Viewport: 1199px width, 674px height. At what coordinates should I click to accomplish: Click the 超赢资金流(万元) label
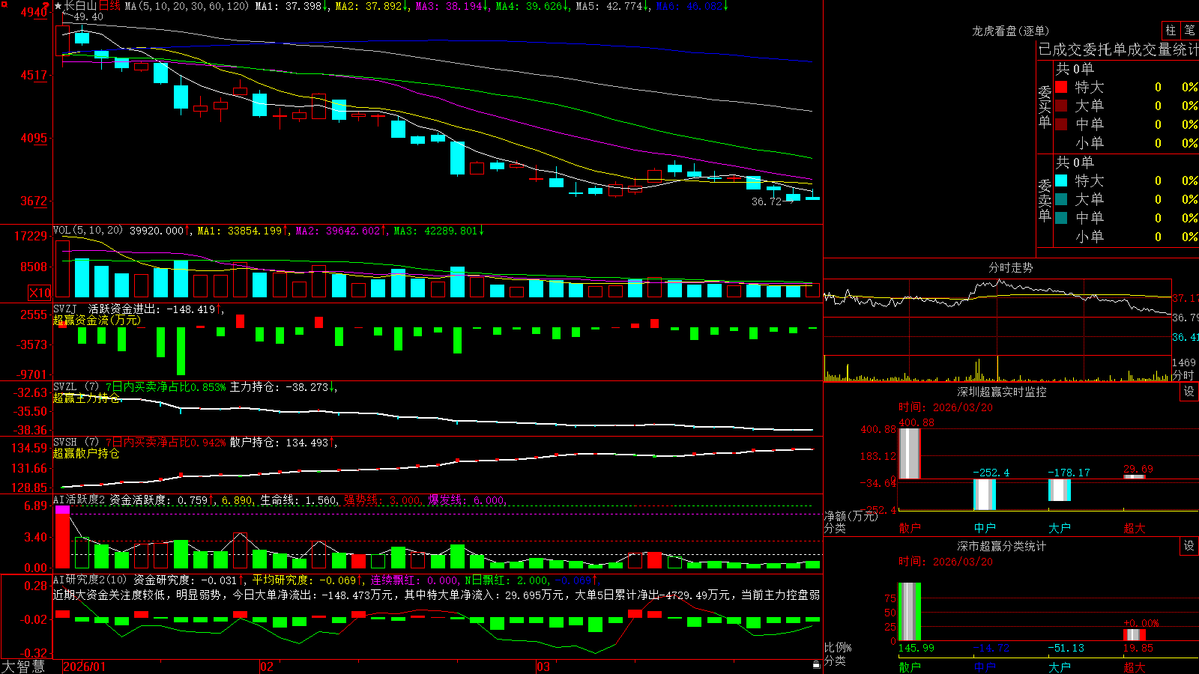[97, 320]
